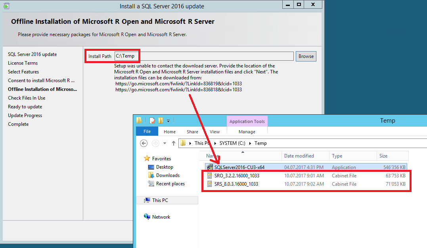Click the SQL Server setup window icon

(x=6, y=6)
